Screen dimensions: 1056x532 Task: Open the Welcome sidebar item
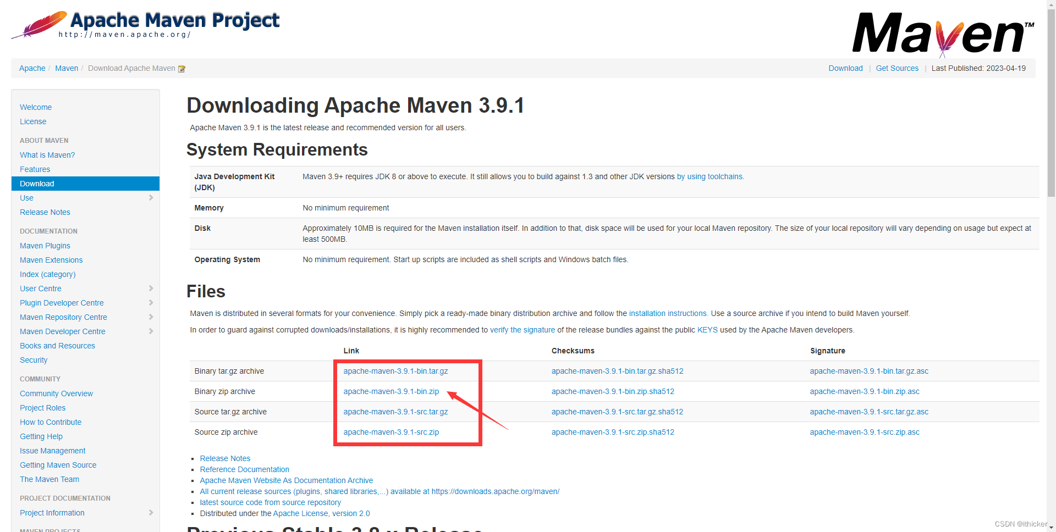36,107
